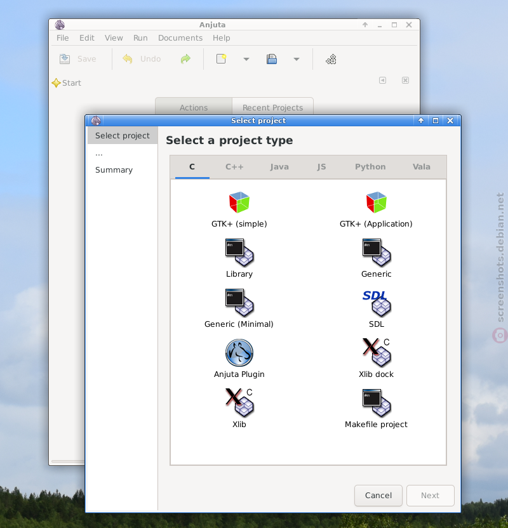
Task: Open the Edit menu in Anjuta
Action: tap(87, 37)
